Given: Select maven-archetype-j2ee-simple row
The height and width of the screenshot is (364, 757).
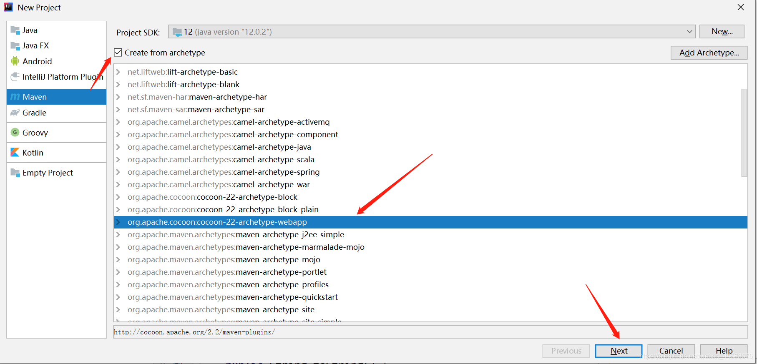Looking at the screenshot, I should [x=430, y=234].
